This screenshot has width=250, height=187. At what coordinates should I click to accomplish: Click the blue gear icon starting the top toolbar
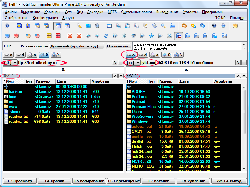pos(7,26)
